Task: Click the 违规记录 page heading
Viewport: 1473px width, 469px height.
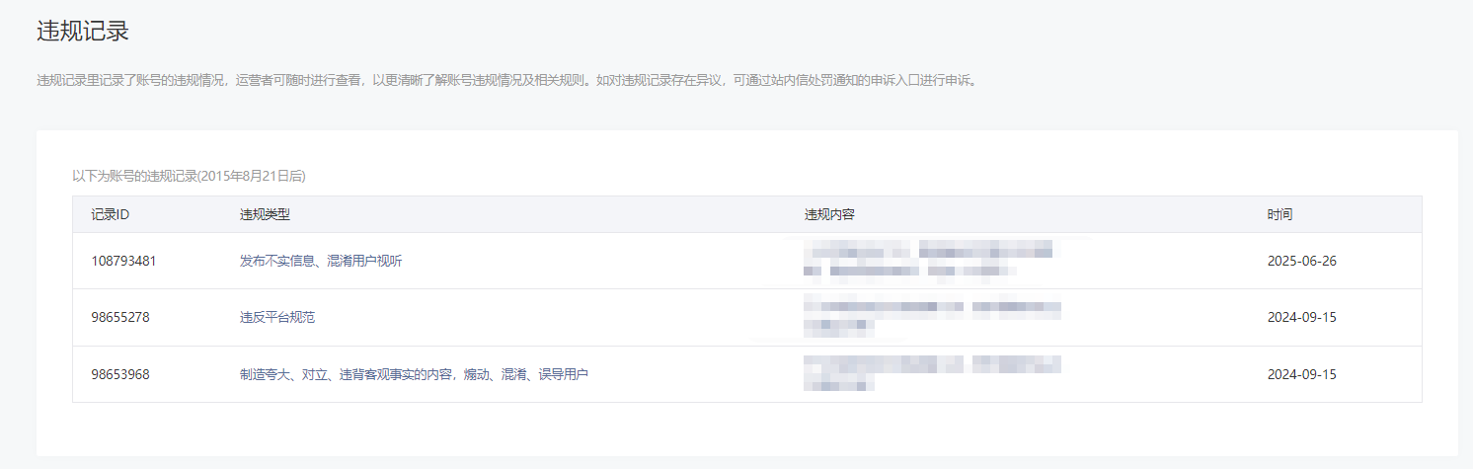Action: [x=83, y=31]
